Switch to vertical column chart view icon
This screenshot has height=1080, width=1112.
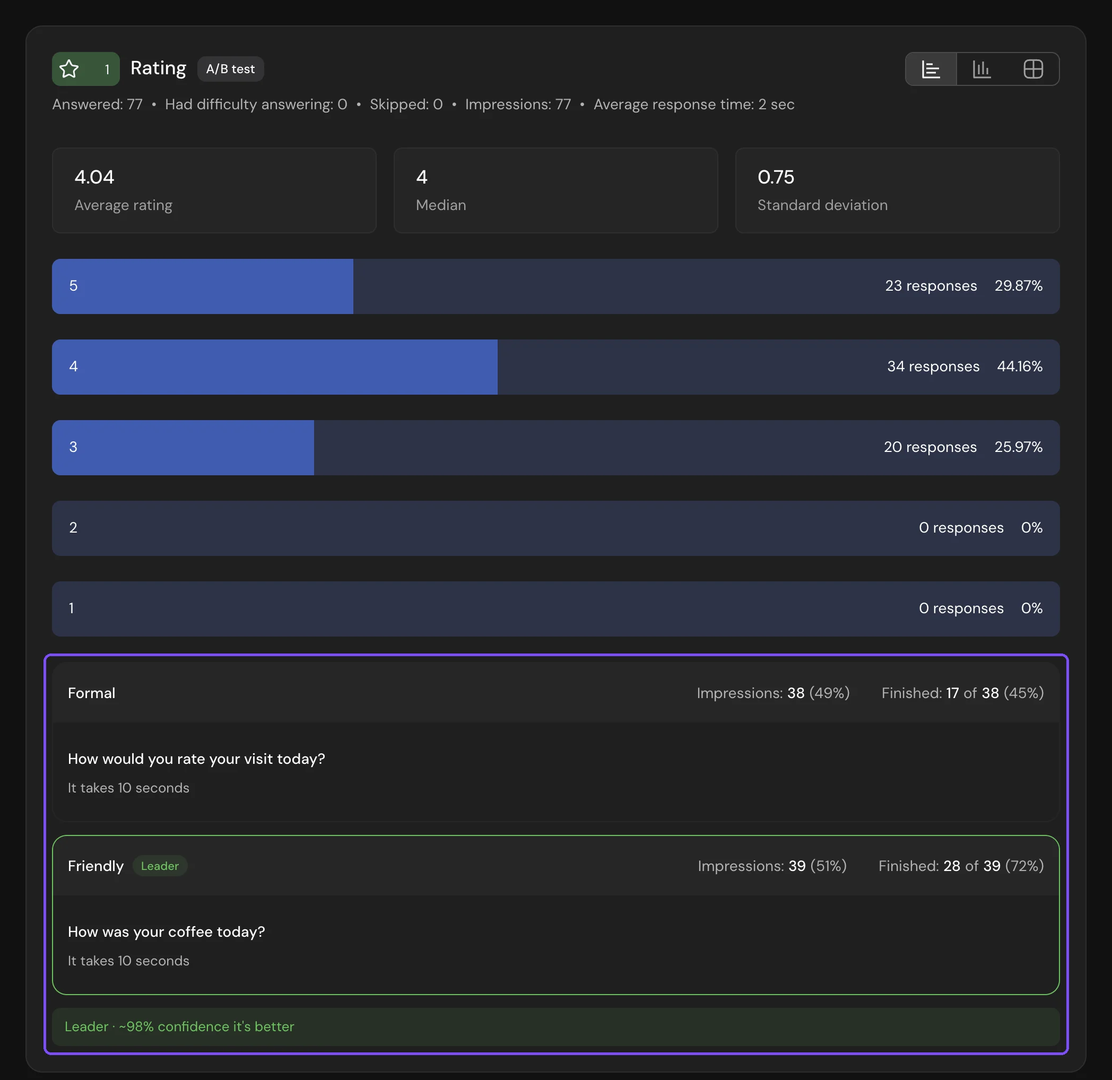coord(981,69)
